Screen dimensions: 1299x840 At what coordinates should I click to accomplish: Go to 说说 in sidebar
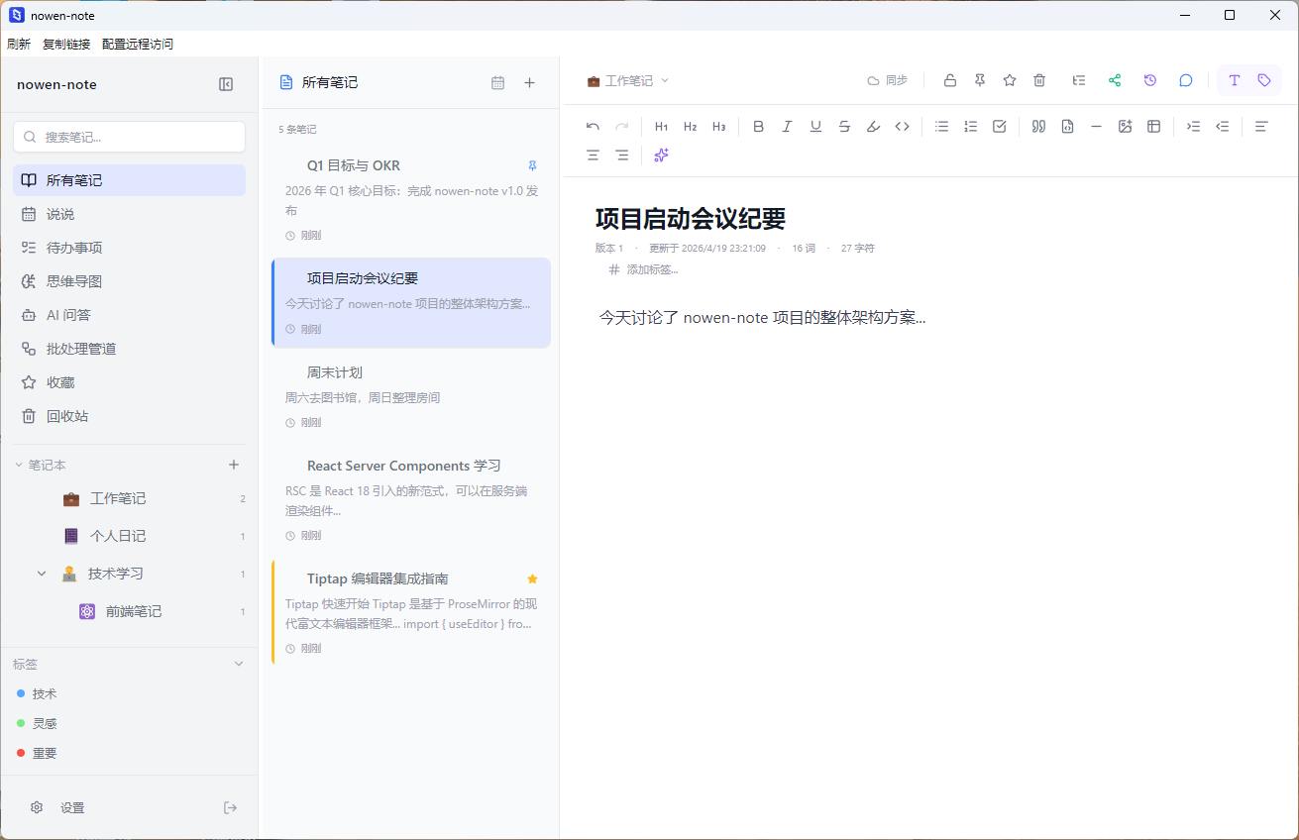[x=129, y=214]
